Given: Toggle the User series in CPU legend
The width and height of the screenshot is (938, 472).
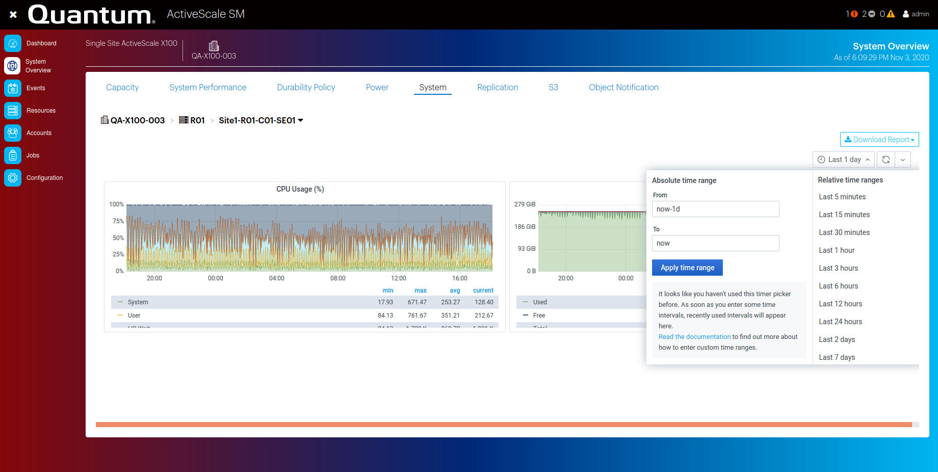Looking at the screenshot, I should point(134,316).
